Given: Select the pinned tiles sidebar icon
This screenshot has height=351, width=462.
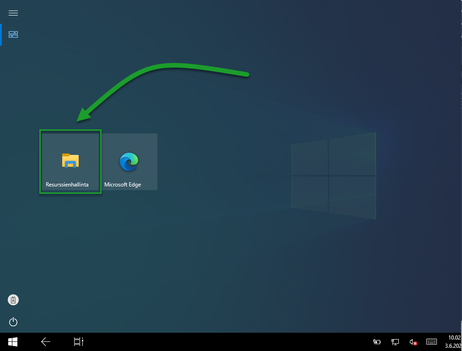Looking at the screenshot, I should [13, 34].
